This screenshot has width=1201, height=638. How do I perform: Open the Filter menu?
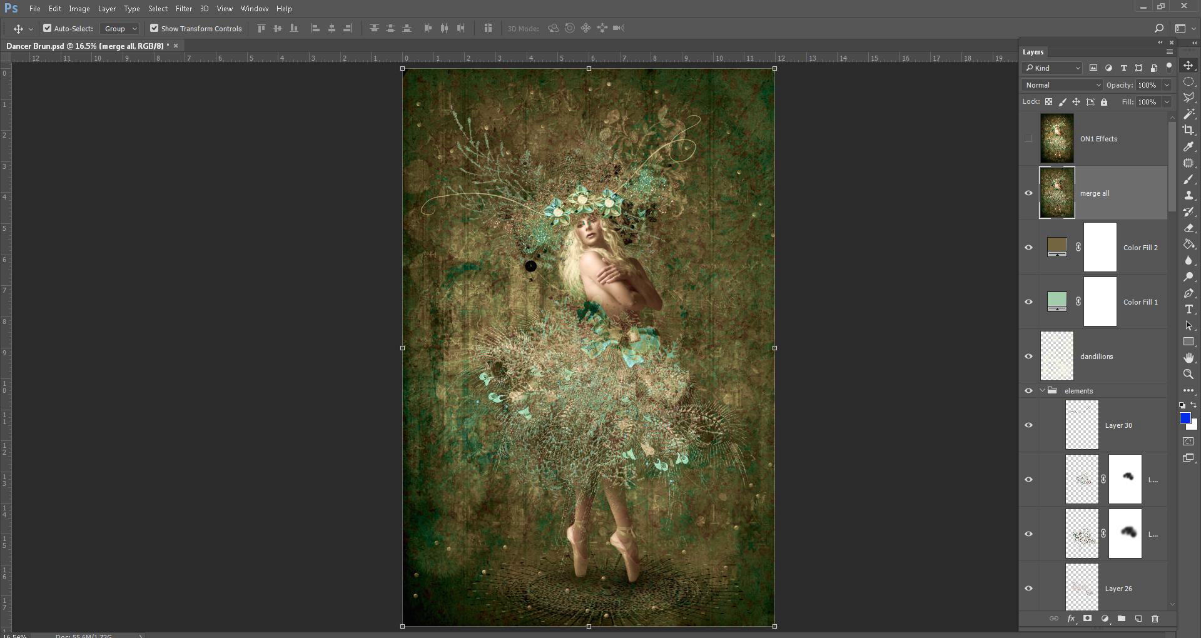pos(183,9)
